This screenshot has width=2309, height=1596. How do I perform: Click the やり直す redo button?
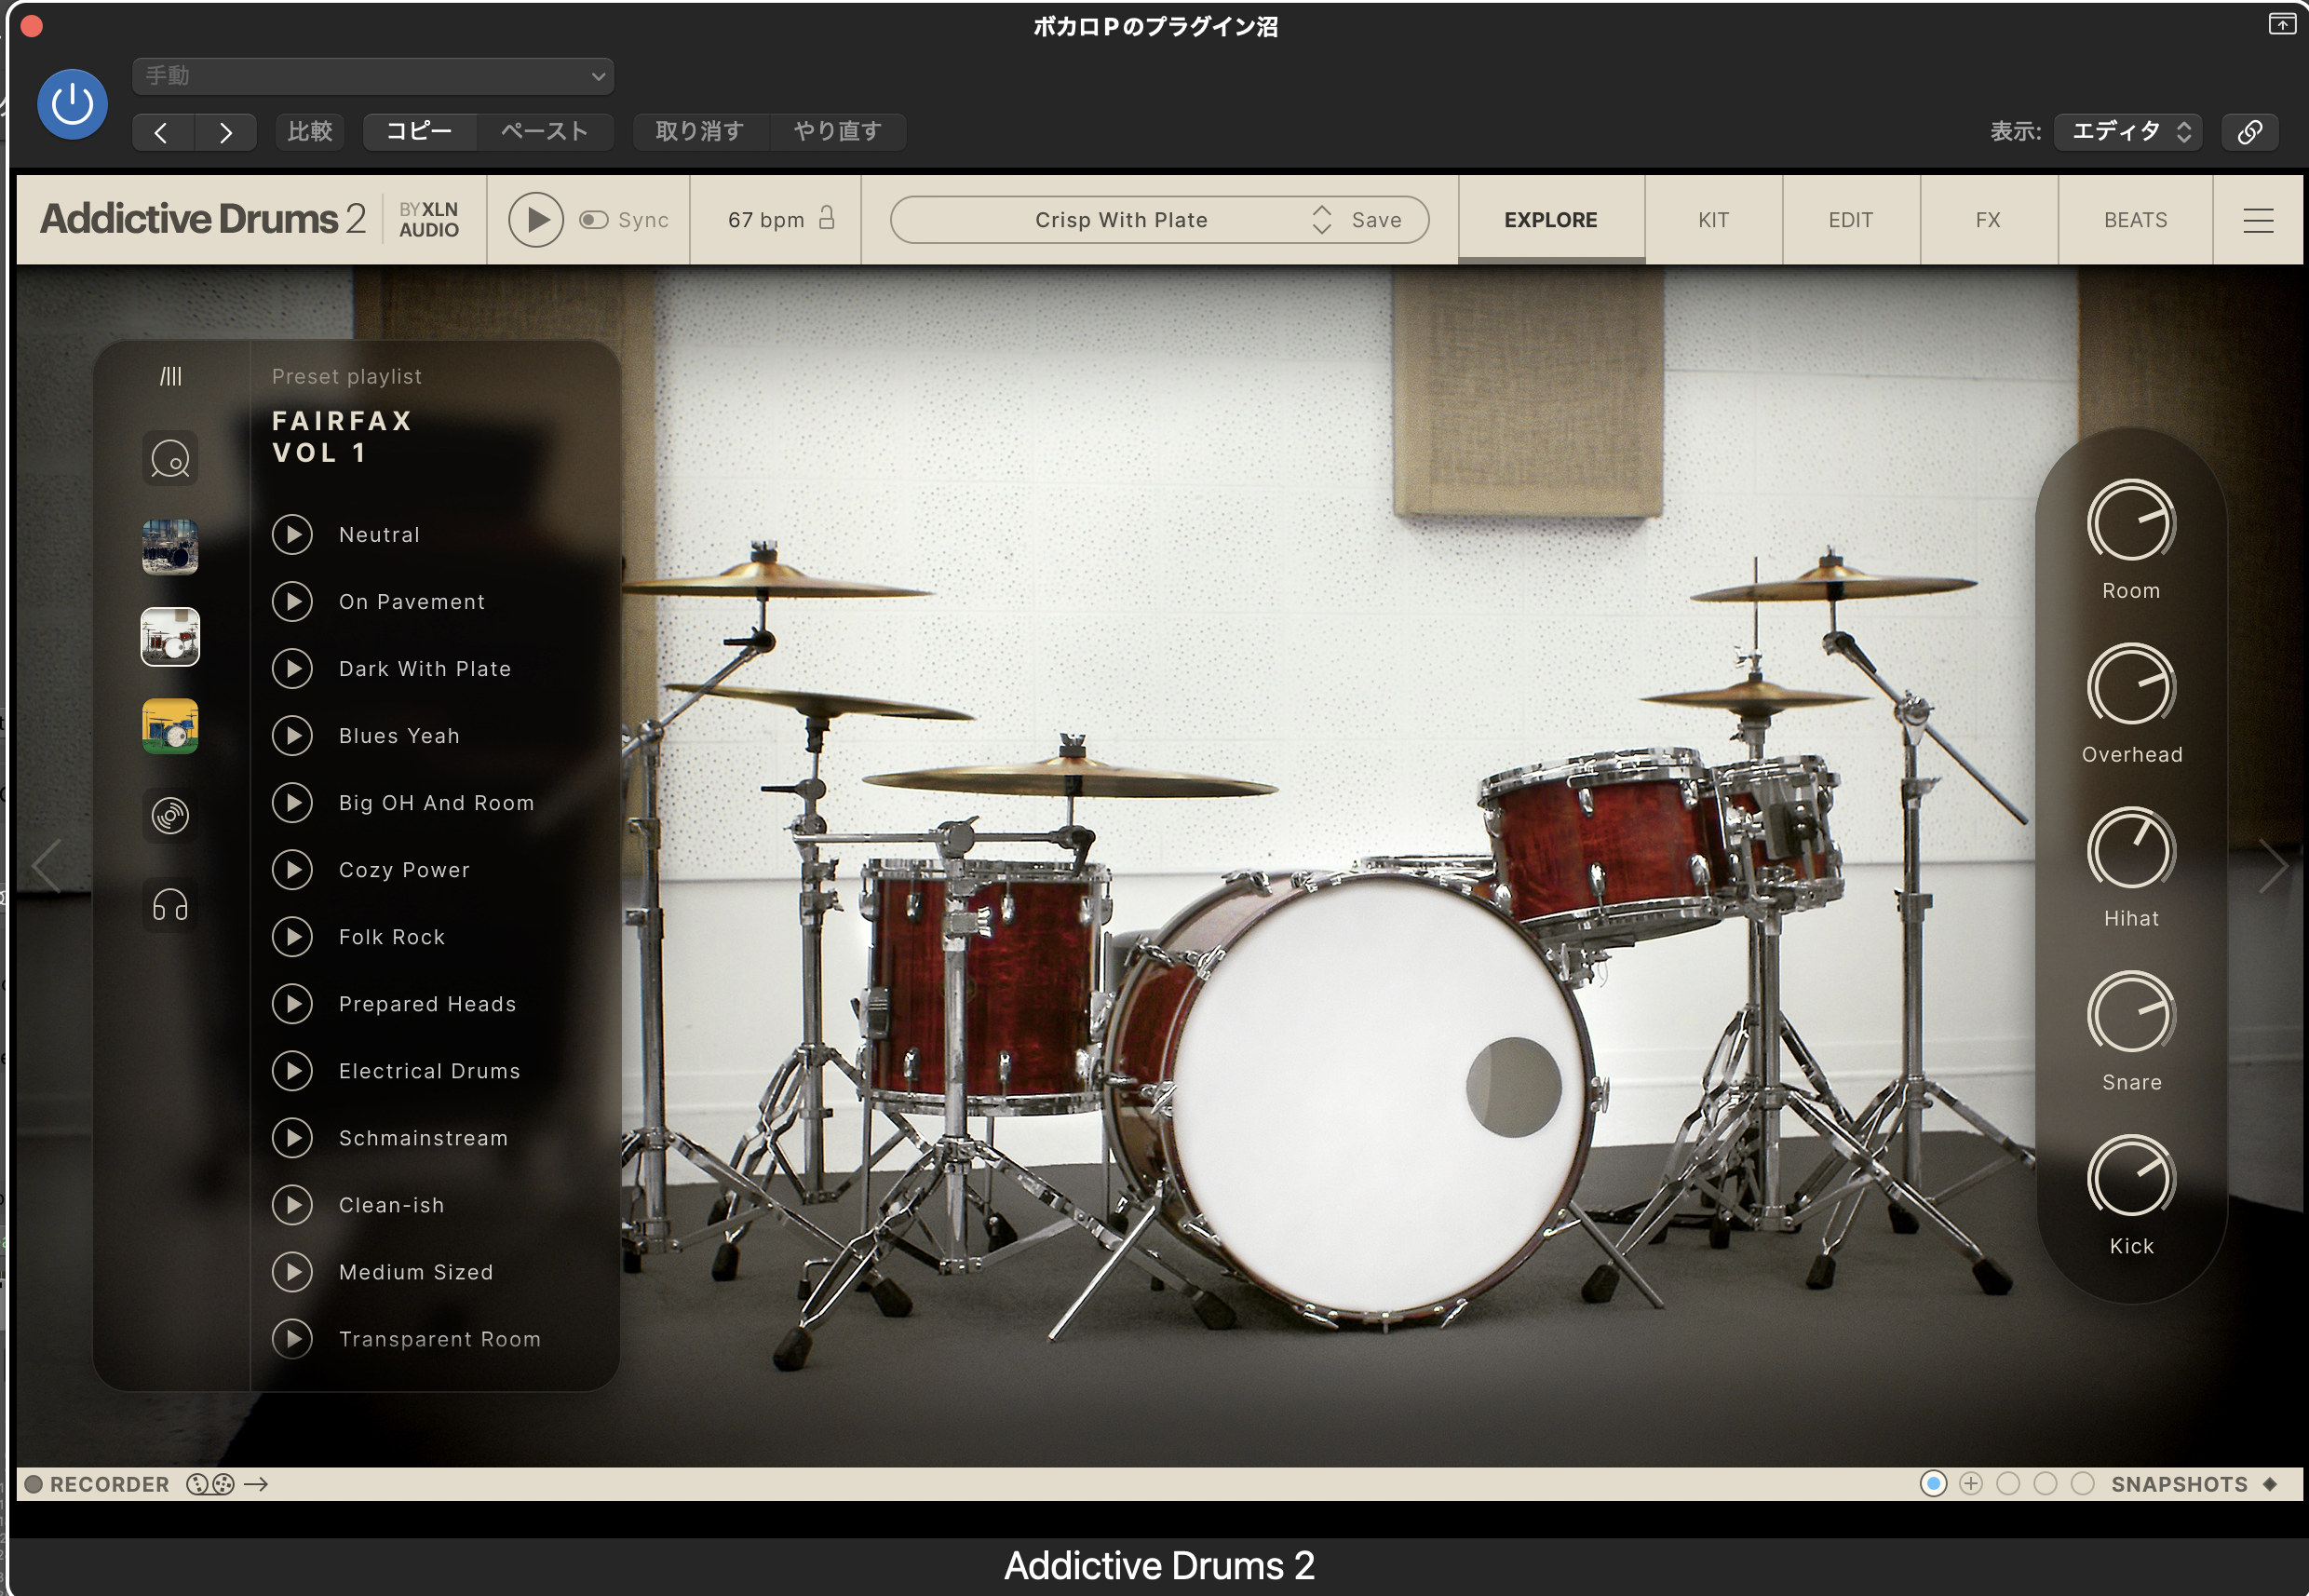point(838,132)
